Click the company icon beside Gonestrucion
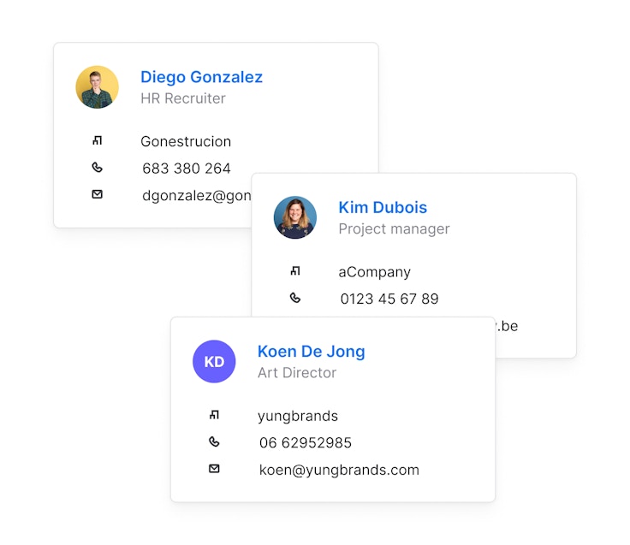The height and width of the screenshot is (545, 630). tap(97, 141)
